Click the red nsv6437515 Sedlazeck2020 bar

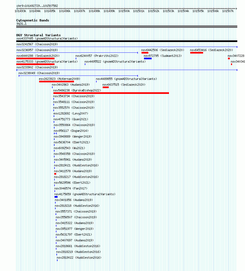[x=106, y=87]
